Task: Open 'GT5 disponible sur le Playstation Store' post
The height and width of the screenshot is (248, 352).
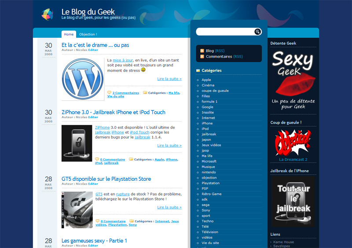Action: 106,179
